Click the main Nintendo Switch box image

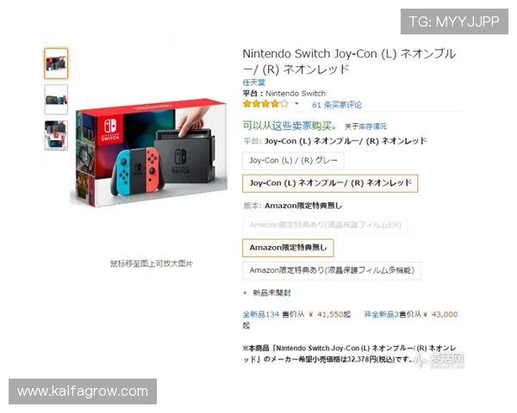[x=149, y=152]
